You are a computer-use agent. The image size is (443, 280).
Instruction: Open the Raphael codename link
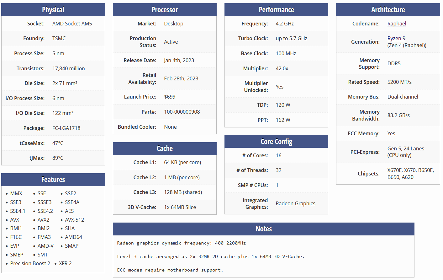tap(397, 24)
